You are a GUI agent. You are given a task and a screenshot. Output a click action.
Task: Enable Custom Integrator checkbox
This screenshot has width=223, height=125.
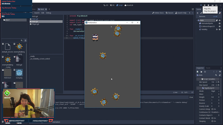coord(212,109)
